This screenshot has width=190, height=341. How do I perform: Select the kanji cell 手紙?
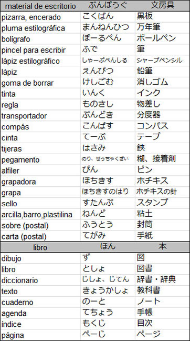[x=162, y=236]
